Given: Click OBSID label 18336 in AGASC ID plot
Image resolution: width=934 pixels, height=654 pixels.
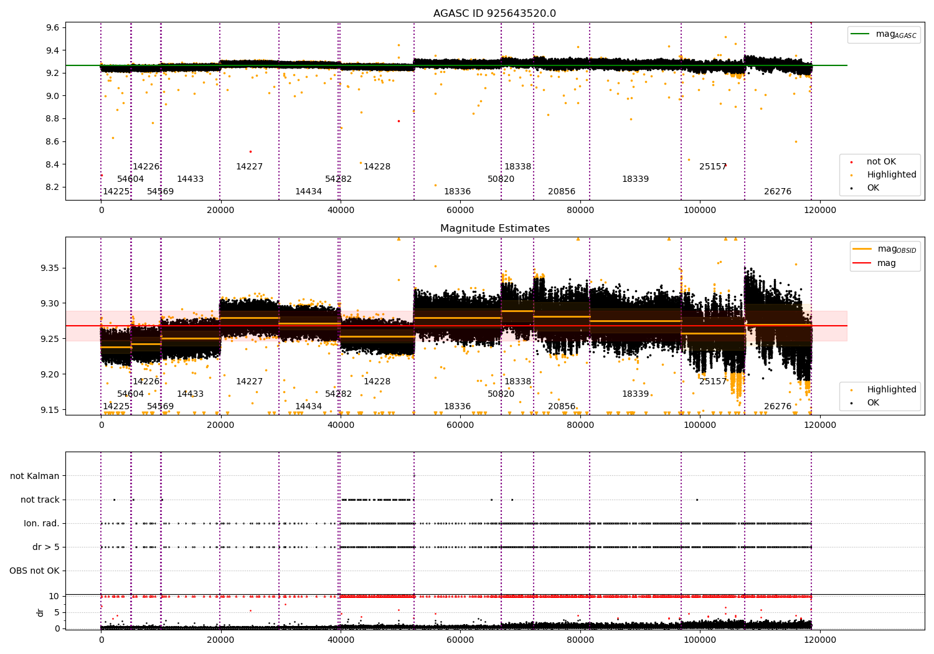Looking at the screenshot, I should tap(458, 192).
